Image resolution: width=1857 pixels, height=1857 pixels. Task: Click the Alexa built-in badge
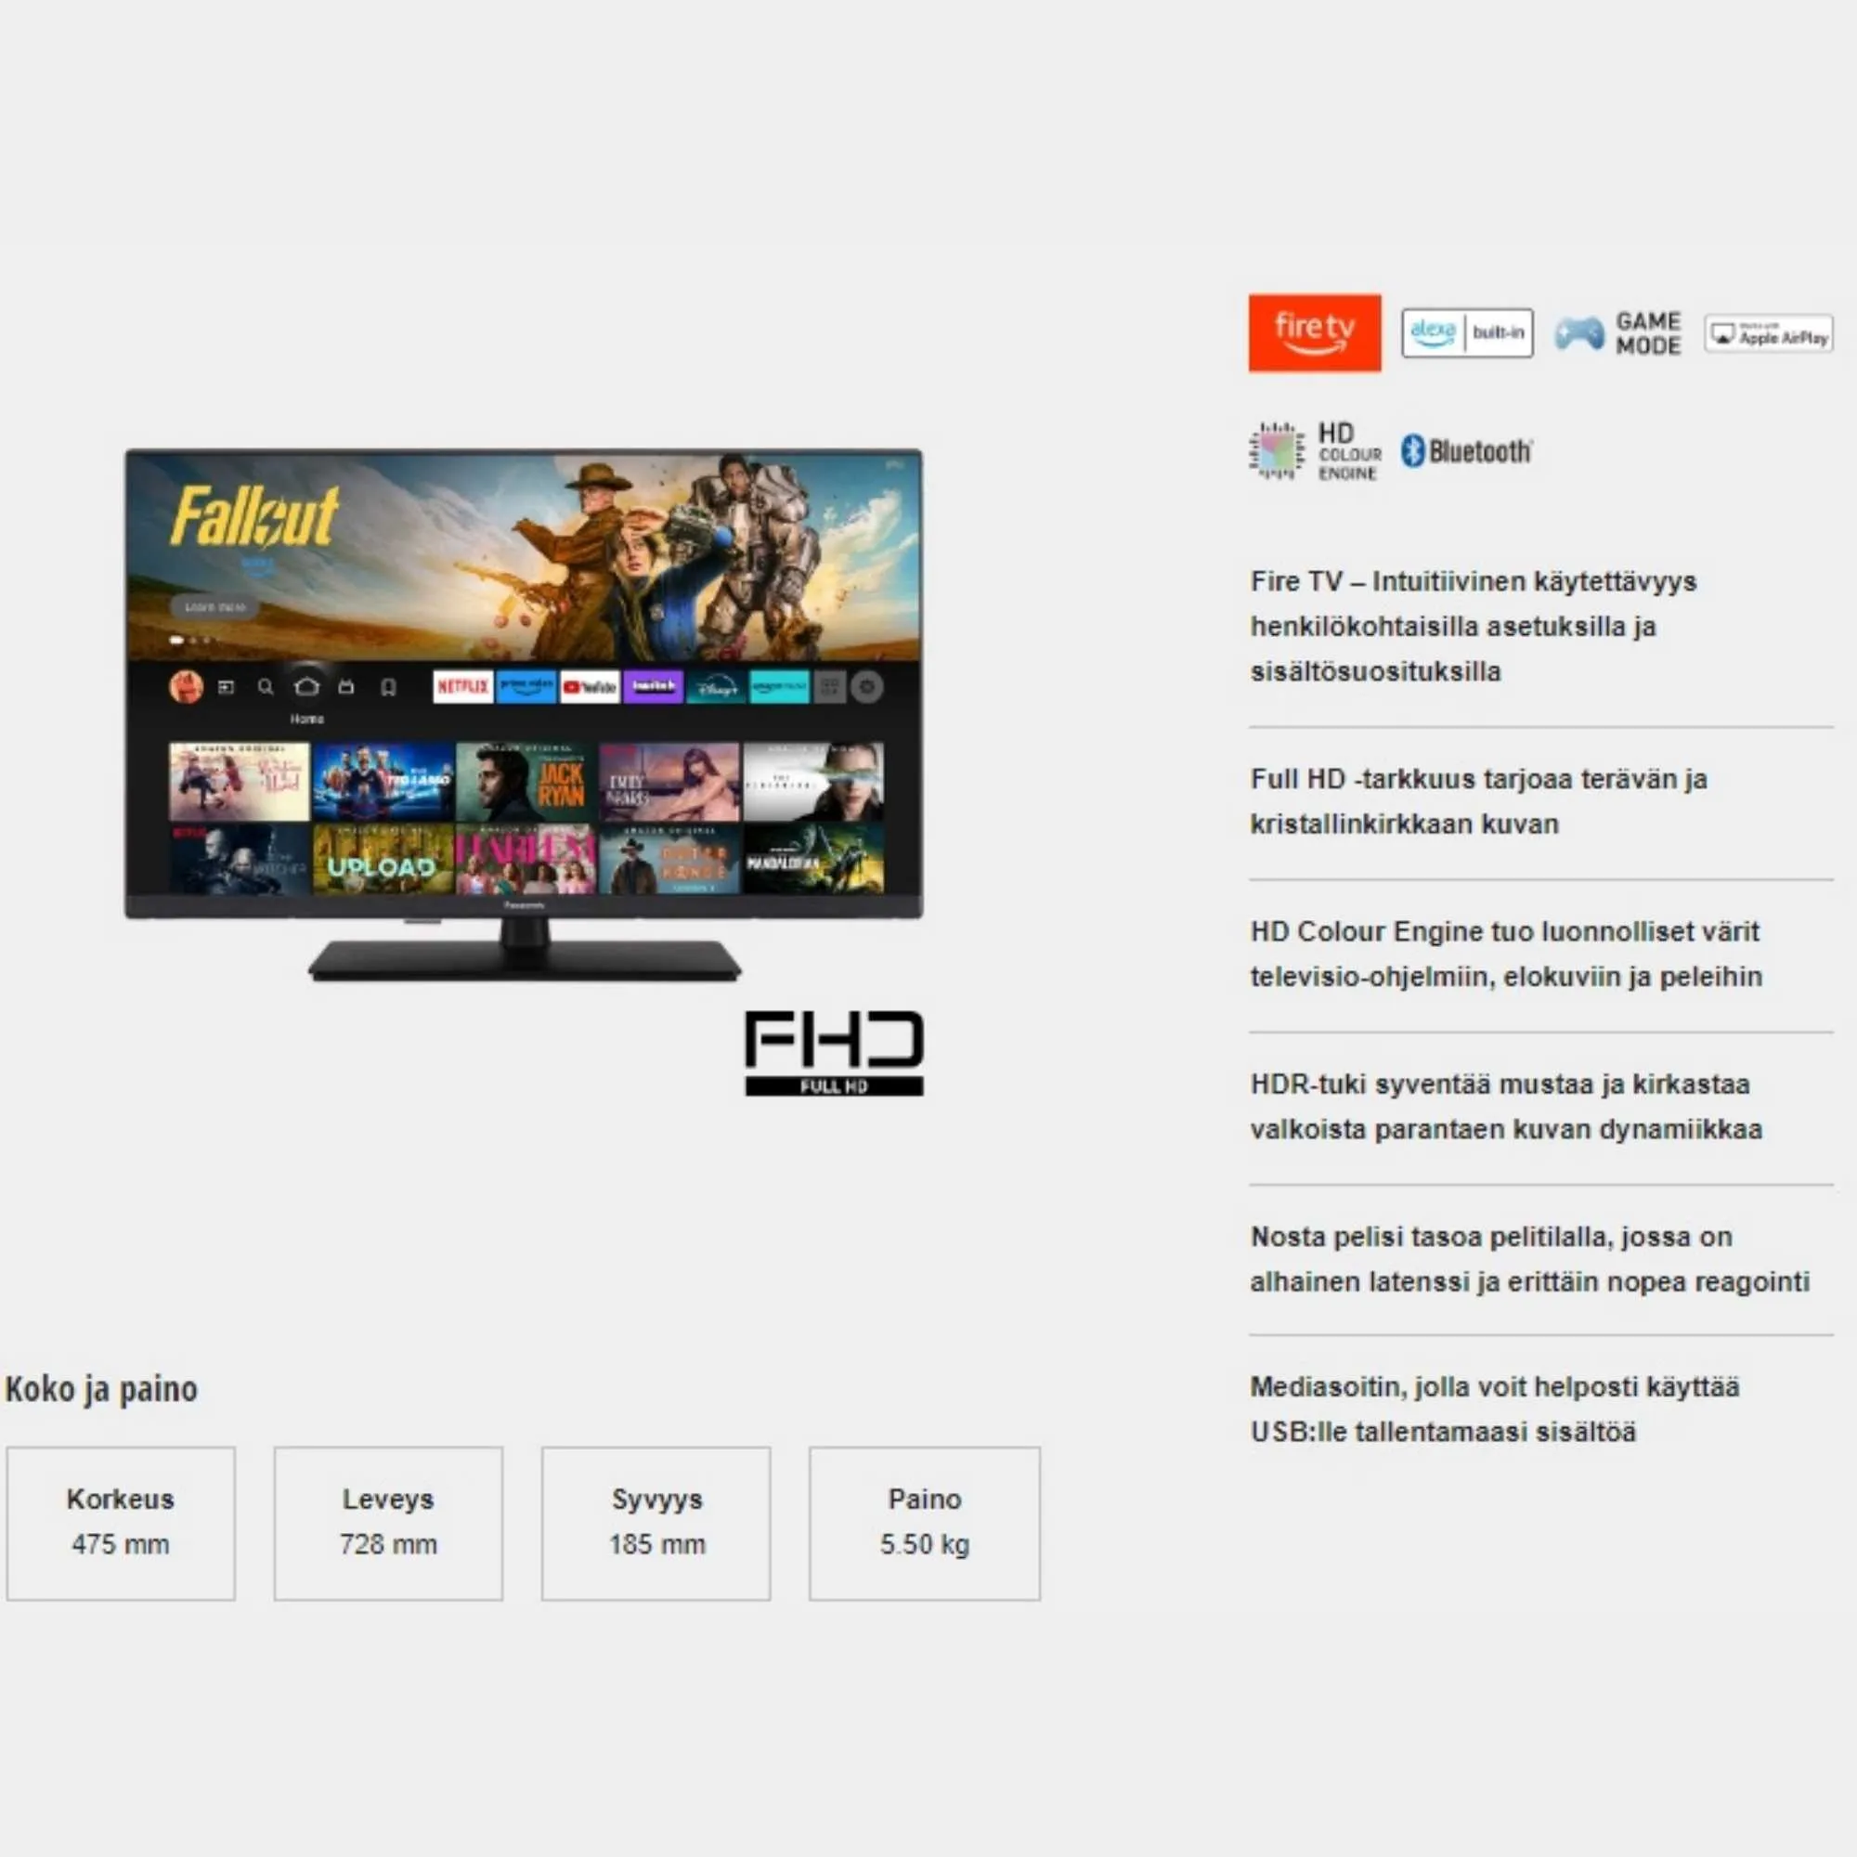coord(1467,332)
